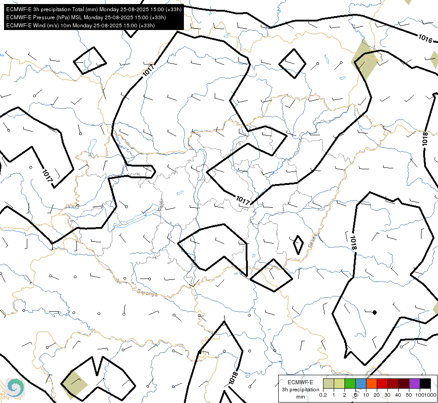Click the '0.2' legend value
This screenshot has width=438, height=403.
pyautogui.click(x=323, y=395)
